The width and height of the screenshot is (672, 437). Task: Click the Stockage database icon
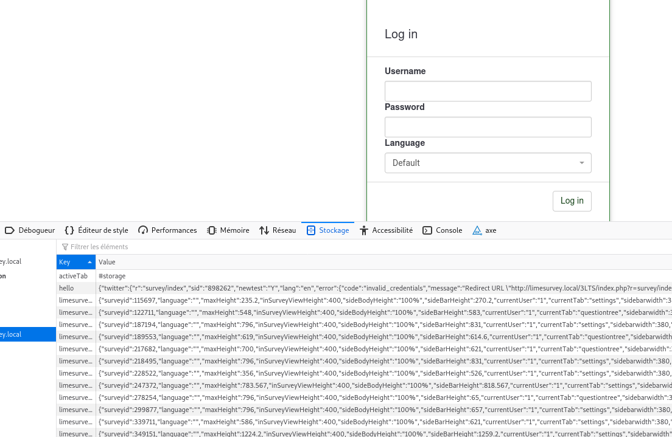311,230
